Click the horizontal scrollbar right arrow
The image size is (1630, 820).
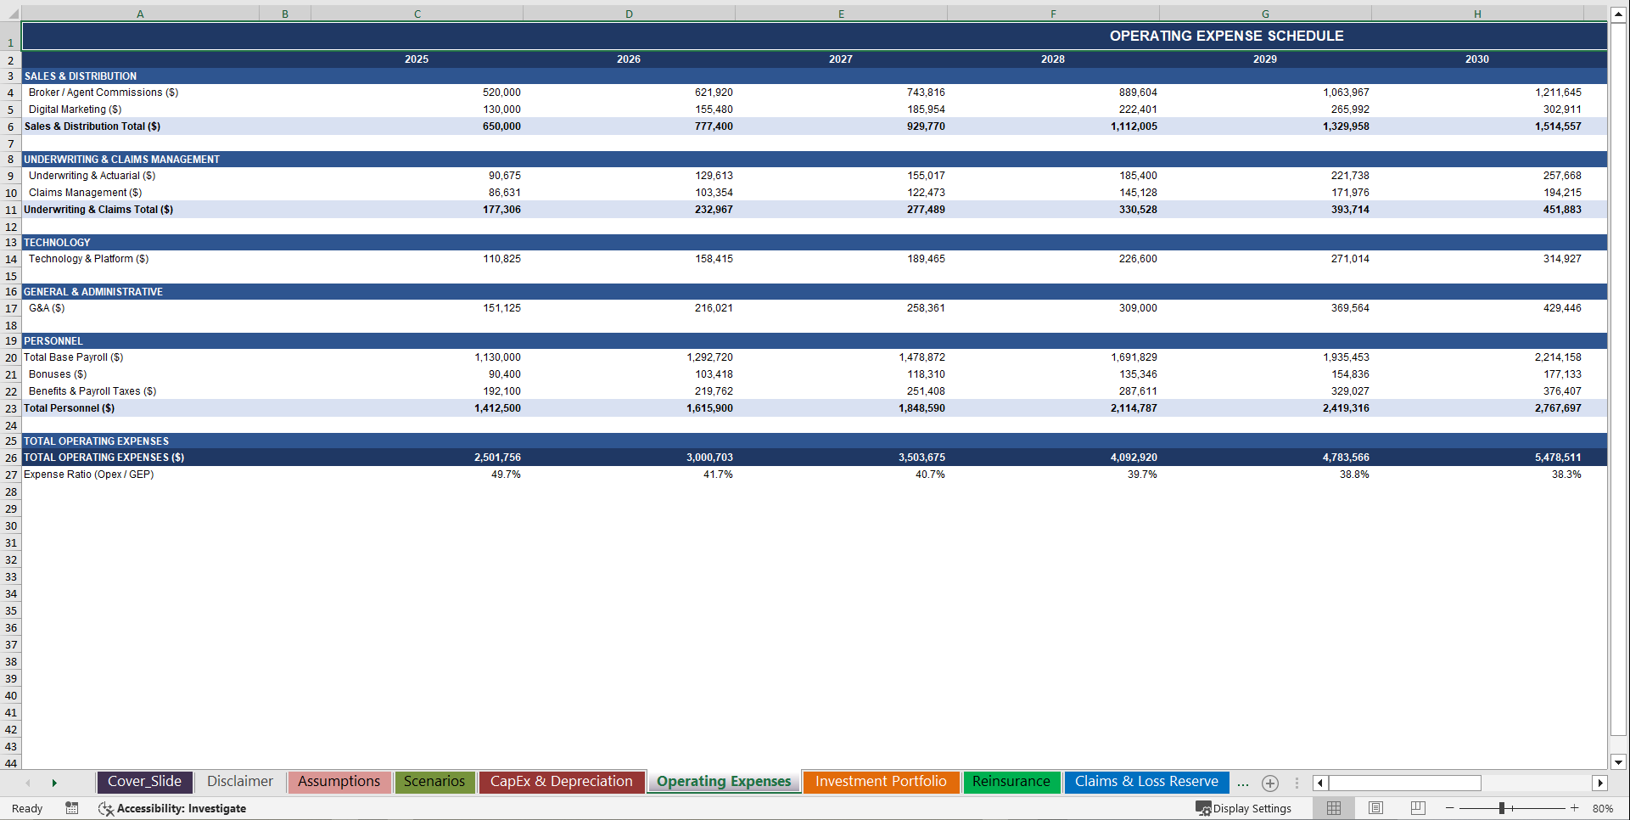click(x=1600, y=783)
